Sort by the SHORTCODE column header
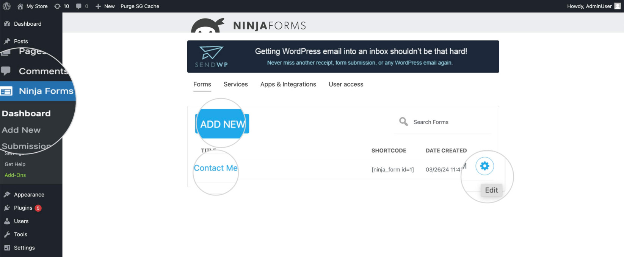 point(389,150)
